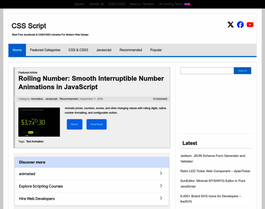Open 'Explore Scripting Courses' in Discover more
This screenshot has width=265, height=209.
coord(92,186)
